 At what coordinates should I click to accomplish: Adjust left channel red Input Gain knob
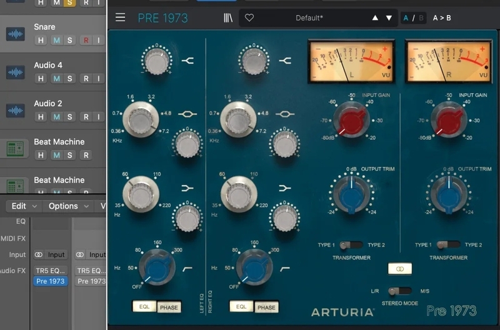(351, 120)
